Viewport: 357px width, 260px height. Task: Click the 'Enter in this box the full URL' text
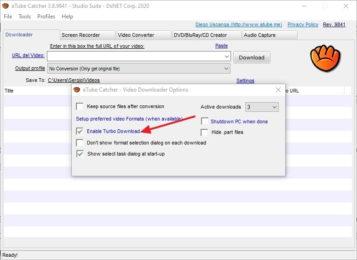point(97,46)
